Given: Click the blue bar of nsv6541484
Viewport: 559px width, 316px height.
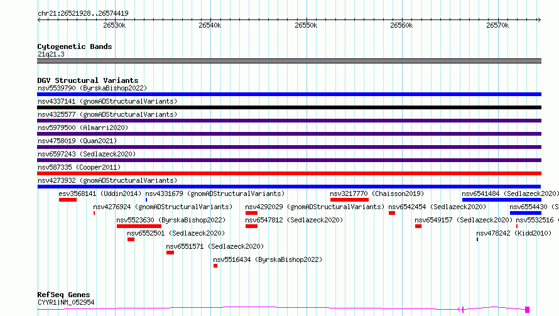Looking at the screenshot, I should coord(502,200).
